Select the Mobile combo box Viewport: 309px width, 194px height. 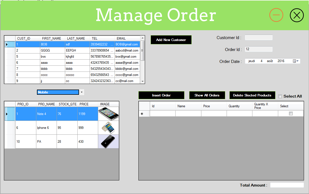[x=58, y=92]
